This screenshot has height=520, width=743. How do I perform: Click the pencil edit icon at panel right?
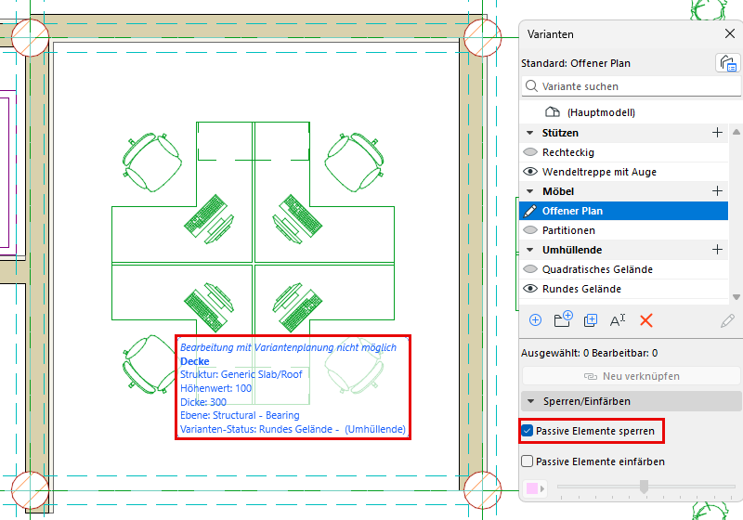(727, 320)
